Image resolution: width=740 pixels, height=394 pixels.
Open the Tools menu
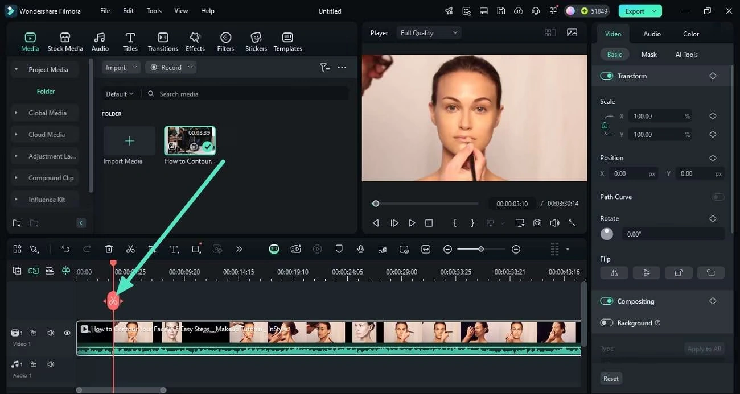pyautogui.click(x=154, y=11)
